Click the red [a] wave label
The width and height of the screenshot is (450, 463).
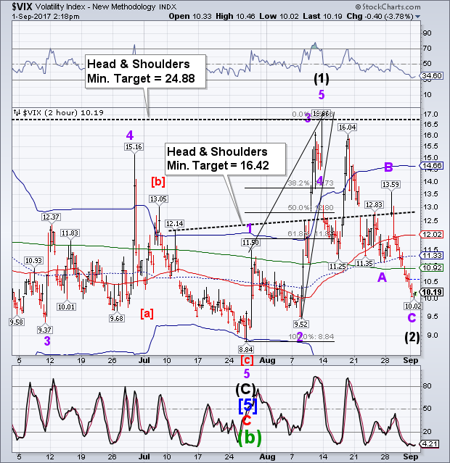(x=147, y=314)
